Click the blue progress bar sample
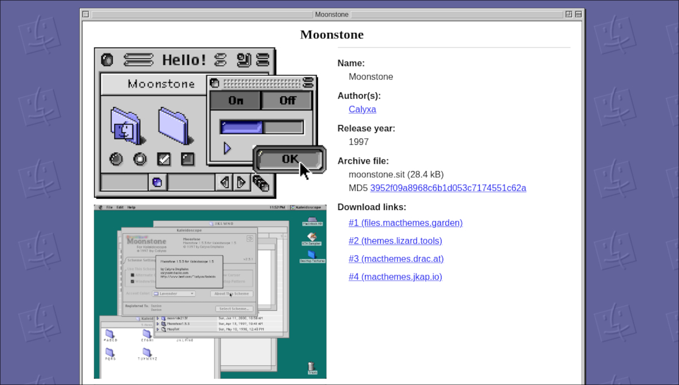 [x=242, y=127]
